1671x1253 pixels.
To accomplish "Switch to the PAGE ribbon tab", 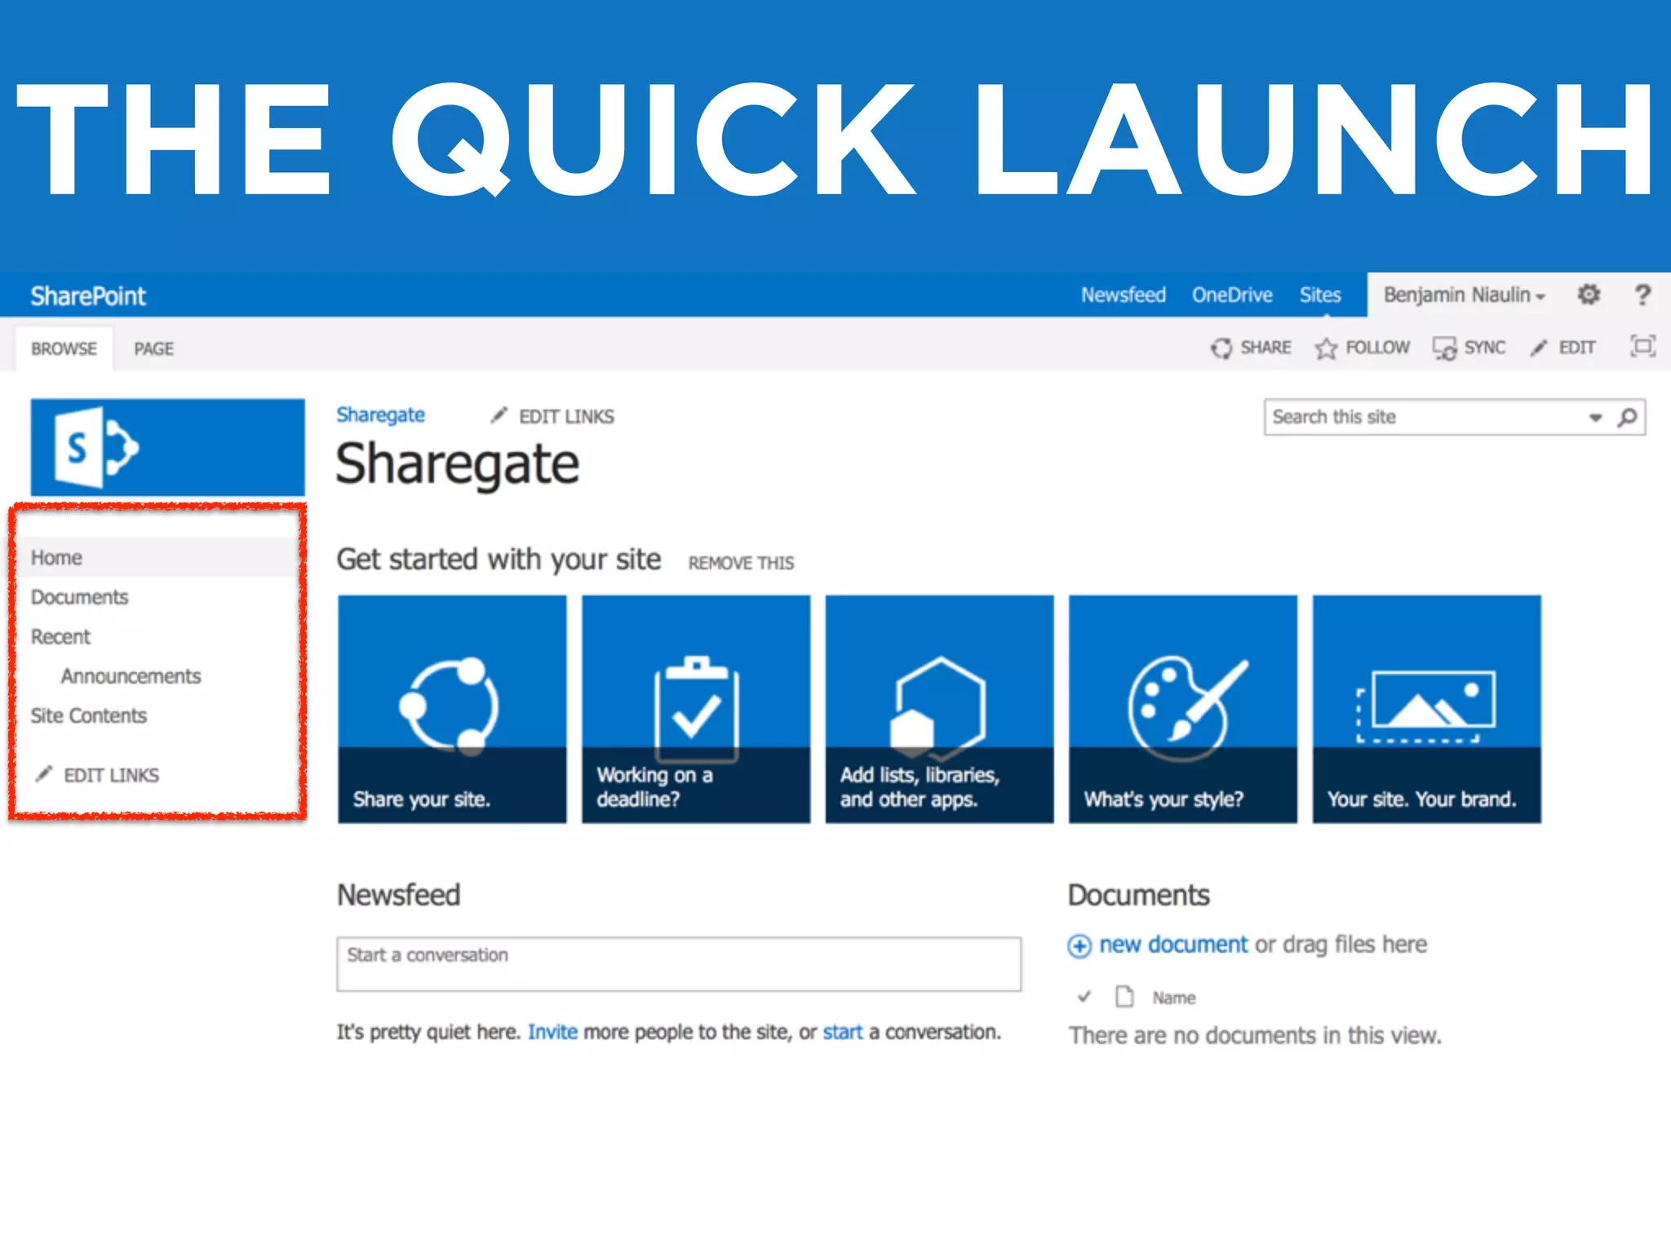I will click(x=153, y=348).
